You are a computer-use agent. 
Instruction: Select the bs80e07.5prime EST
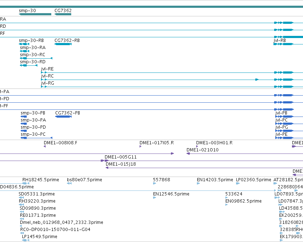[x=69, y=183]
